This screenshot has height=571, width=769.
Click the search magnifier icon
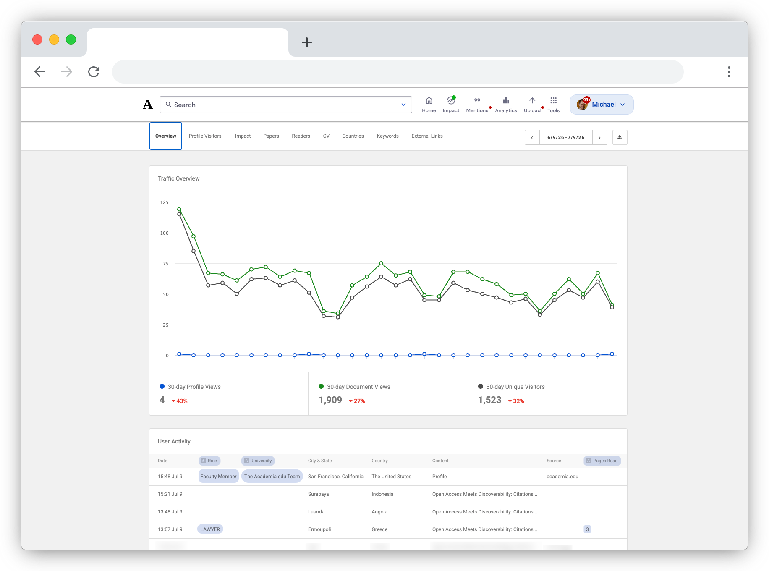tap(168, 105)
